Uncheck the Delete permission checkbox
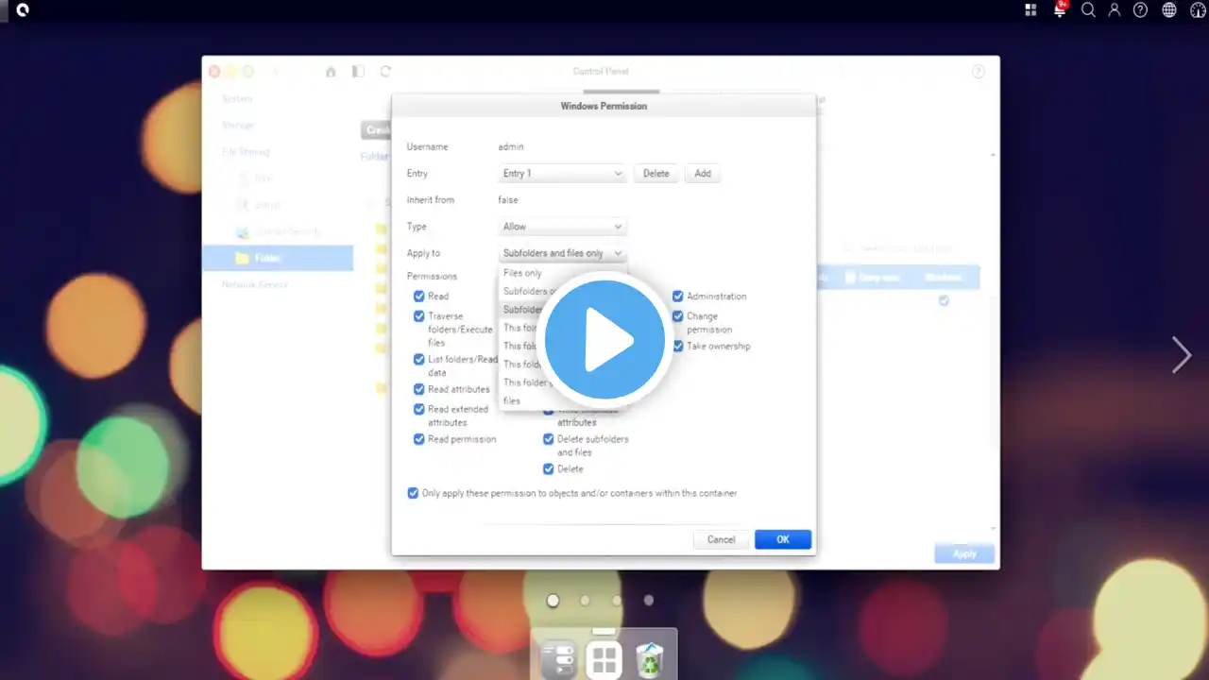Viewport: 1209px width, 680px height. pos(549,469)
